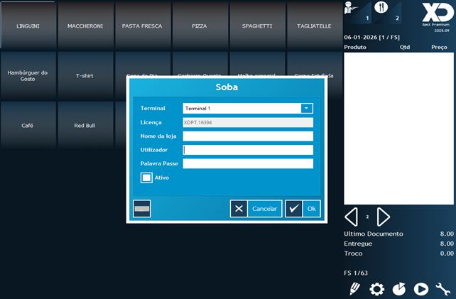Select the PASTA FRESCA category
Viewport: 456px width, 299px height.
(x=142, y=26)
